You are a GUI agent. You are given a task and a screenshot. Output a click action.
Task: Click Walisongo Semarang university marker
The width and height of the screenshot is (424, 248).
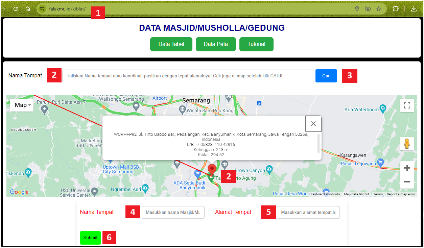coord(136,106)
